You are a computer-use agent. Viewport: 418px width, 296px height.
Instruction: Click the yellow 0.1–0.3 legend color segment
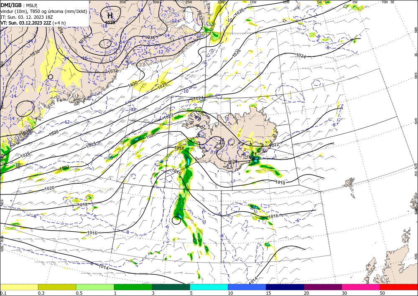[x=19, y=287]
